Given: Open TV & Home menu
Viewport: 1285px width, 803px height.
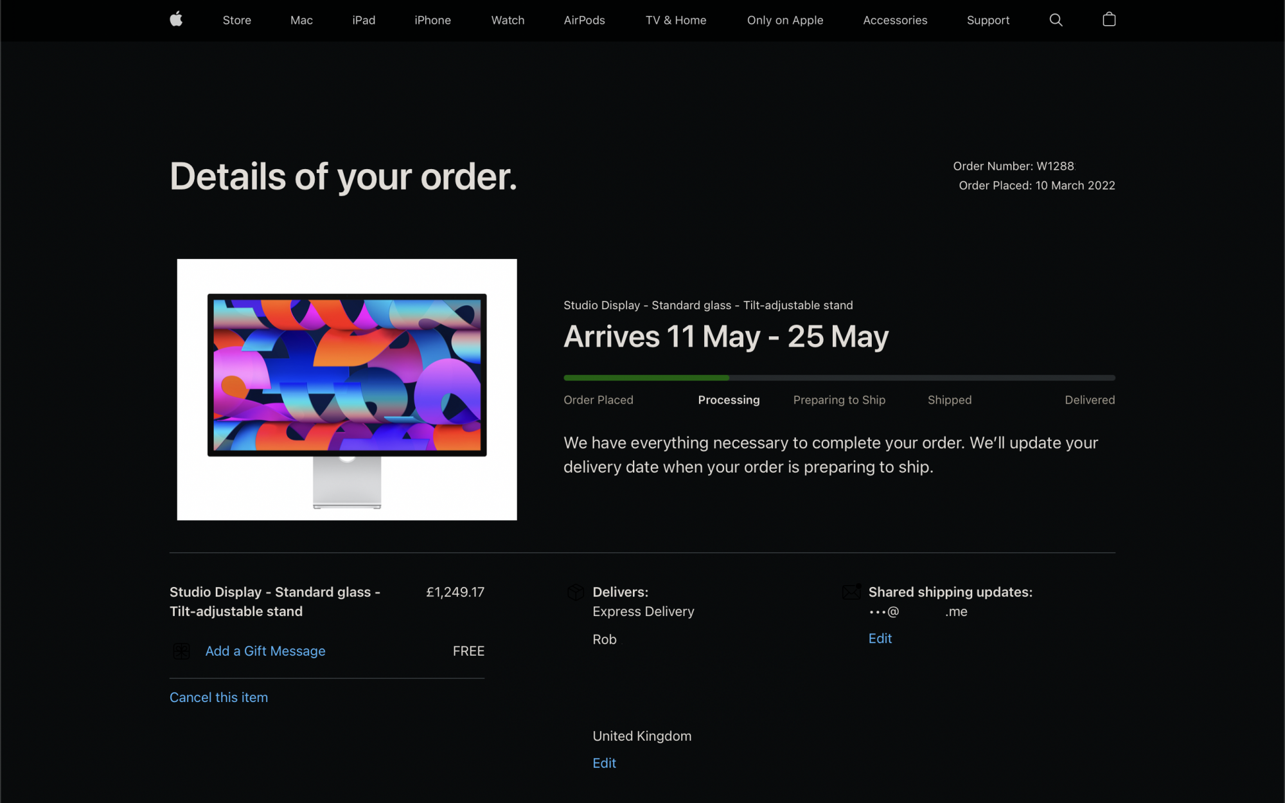Looking at the screenshot, I should point(675,20).
